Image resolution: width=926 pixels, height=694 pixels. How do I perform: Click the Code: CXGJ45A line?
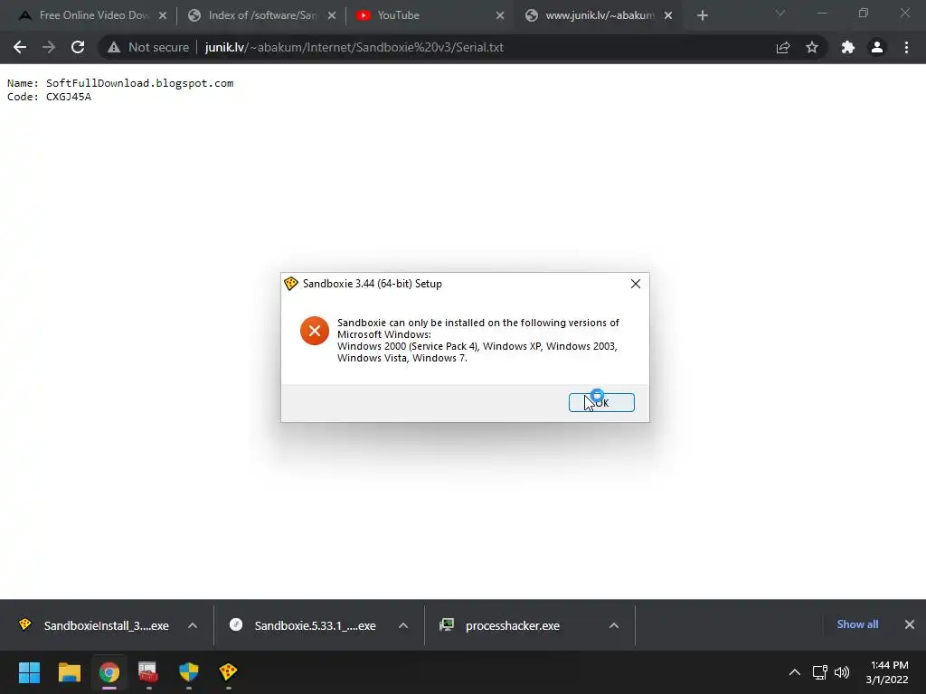pyautogui.click(x=50, y=97)
